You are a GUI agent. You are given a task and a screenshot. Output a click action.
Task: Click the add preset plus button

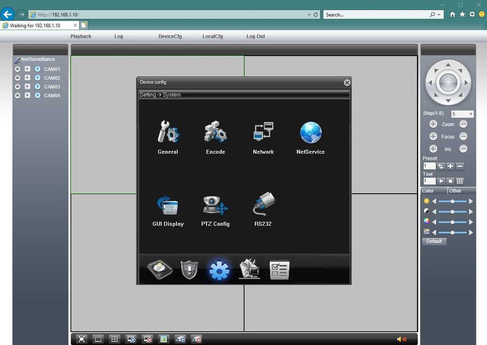click(x=450, y=166)
